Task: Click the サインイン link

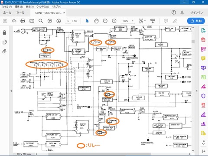Action: (196, 13)
